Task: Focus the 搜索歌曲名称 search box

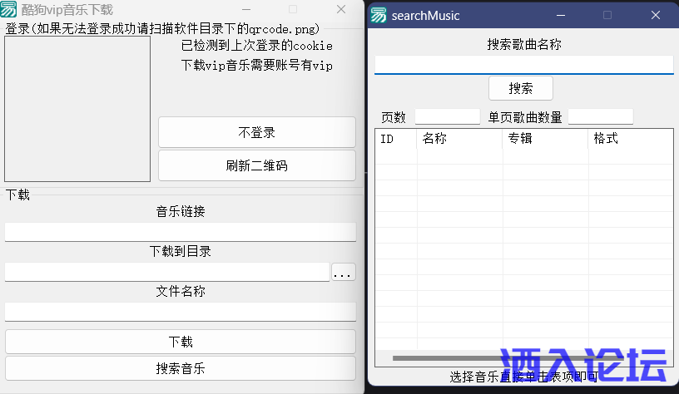Action: tap(524, 65)
